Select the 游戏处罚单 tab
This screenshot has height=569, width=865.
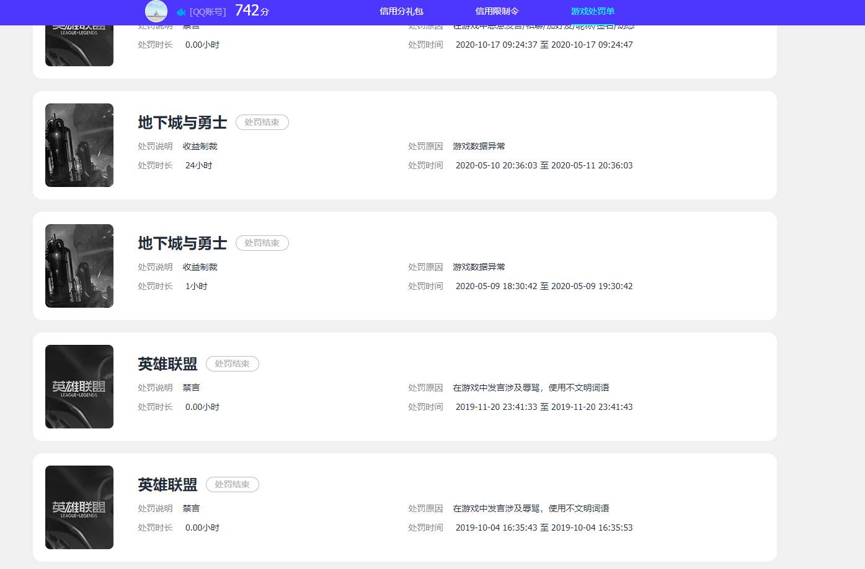(x=592, y=11)
